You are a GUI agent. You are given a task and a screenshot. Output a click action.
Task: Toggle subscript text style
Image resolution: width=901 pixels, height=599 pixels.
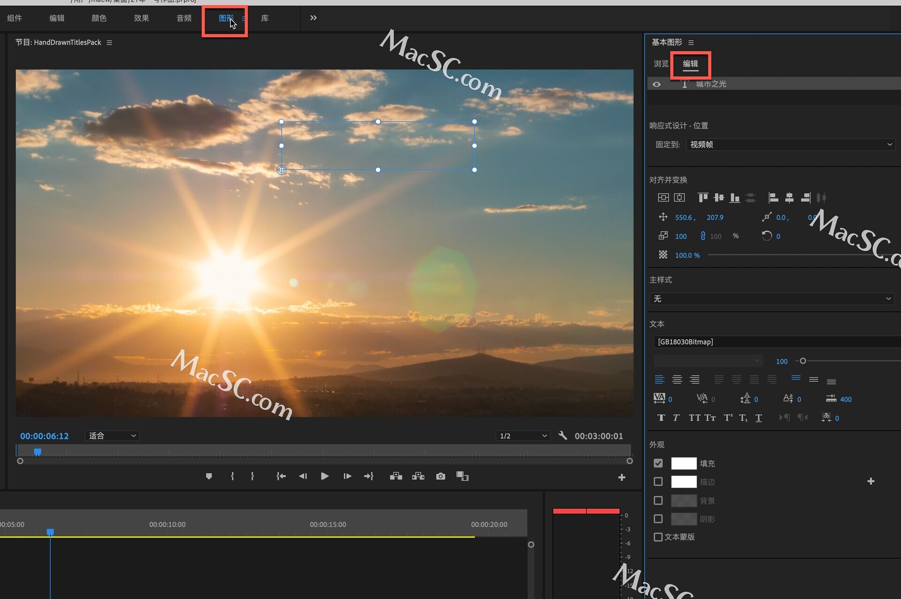pyautogui.click(x=743, y=417)
